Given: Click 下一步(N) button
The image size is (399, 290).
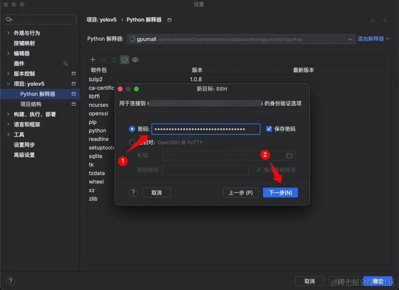Looking at the screenshot, I should 280,193.
